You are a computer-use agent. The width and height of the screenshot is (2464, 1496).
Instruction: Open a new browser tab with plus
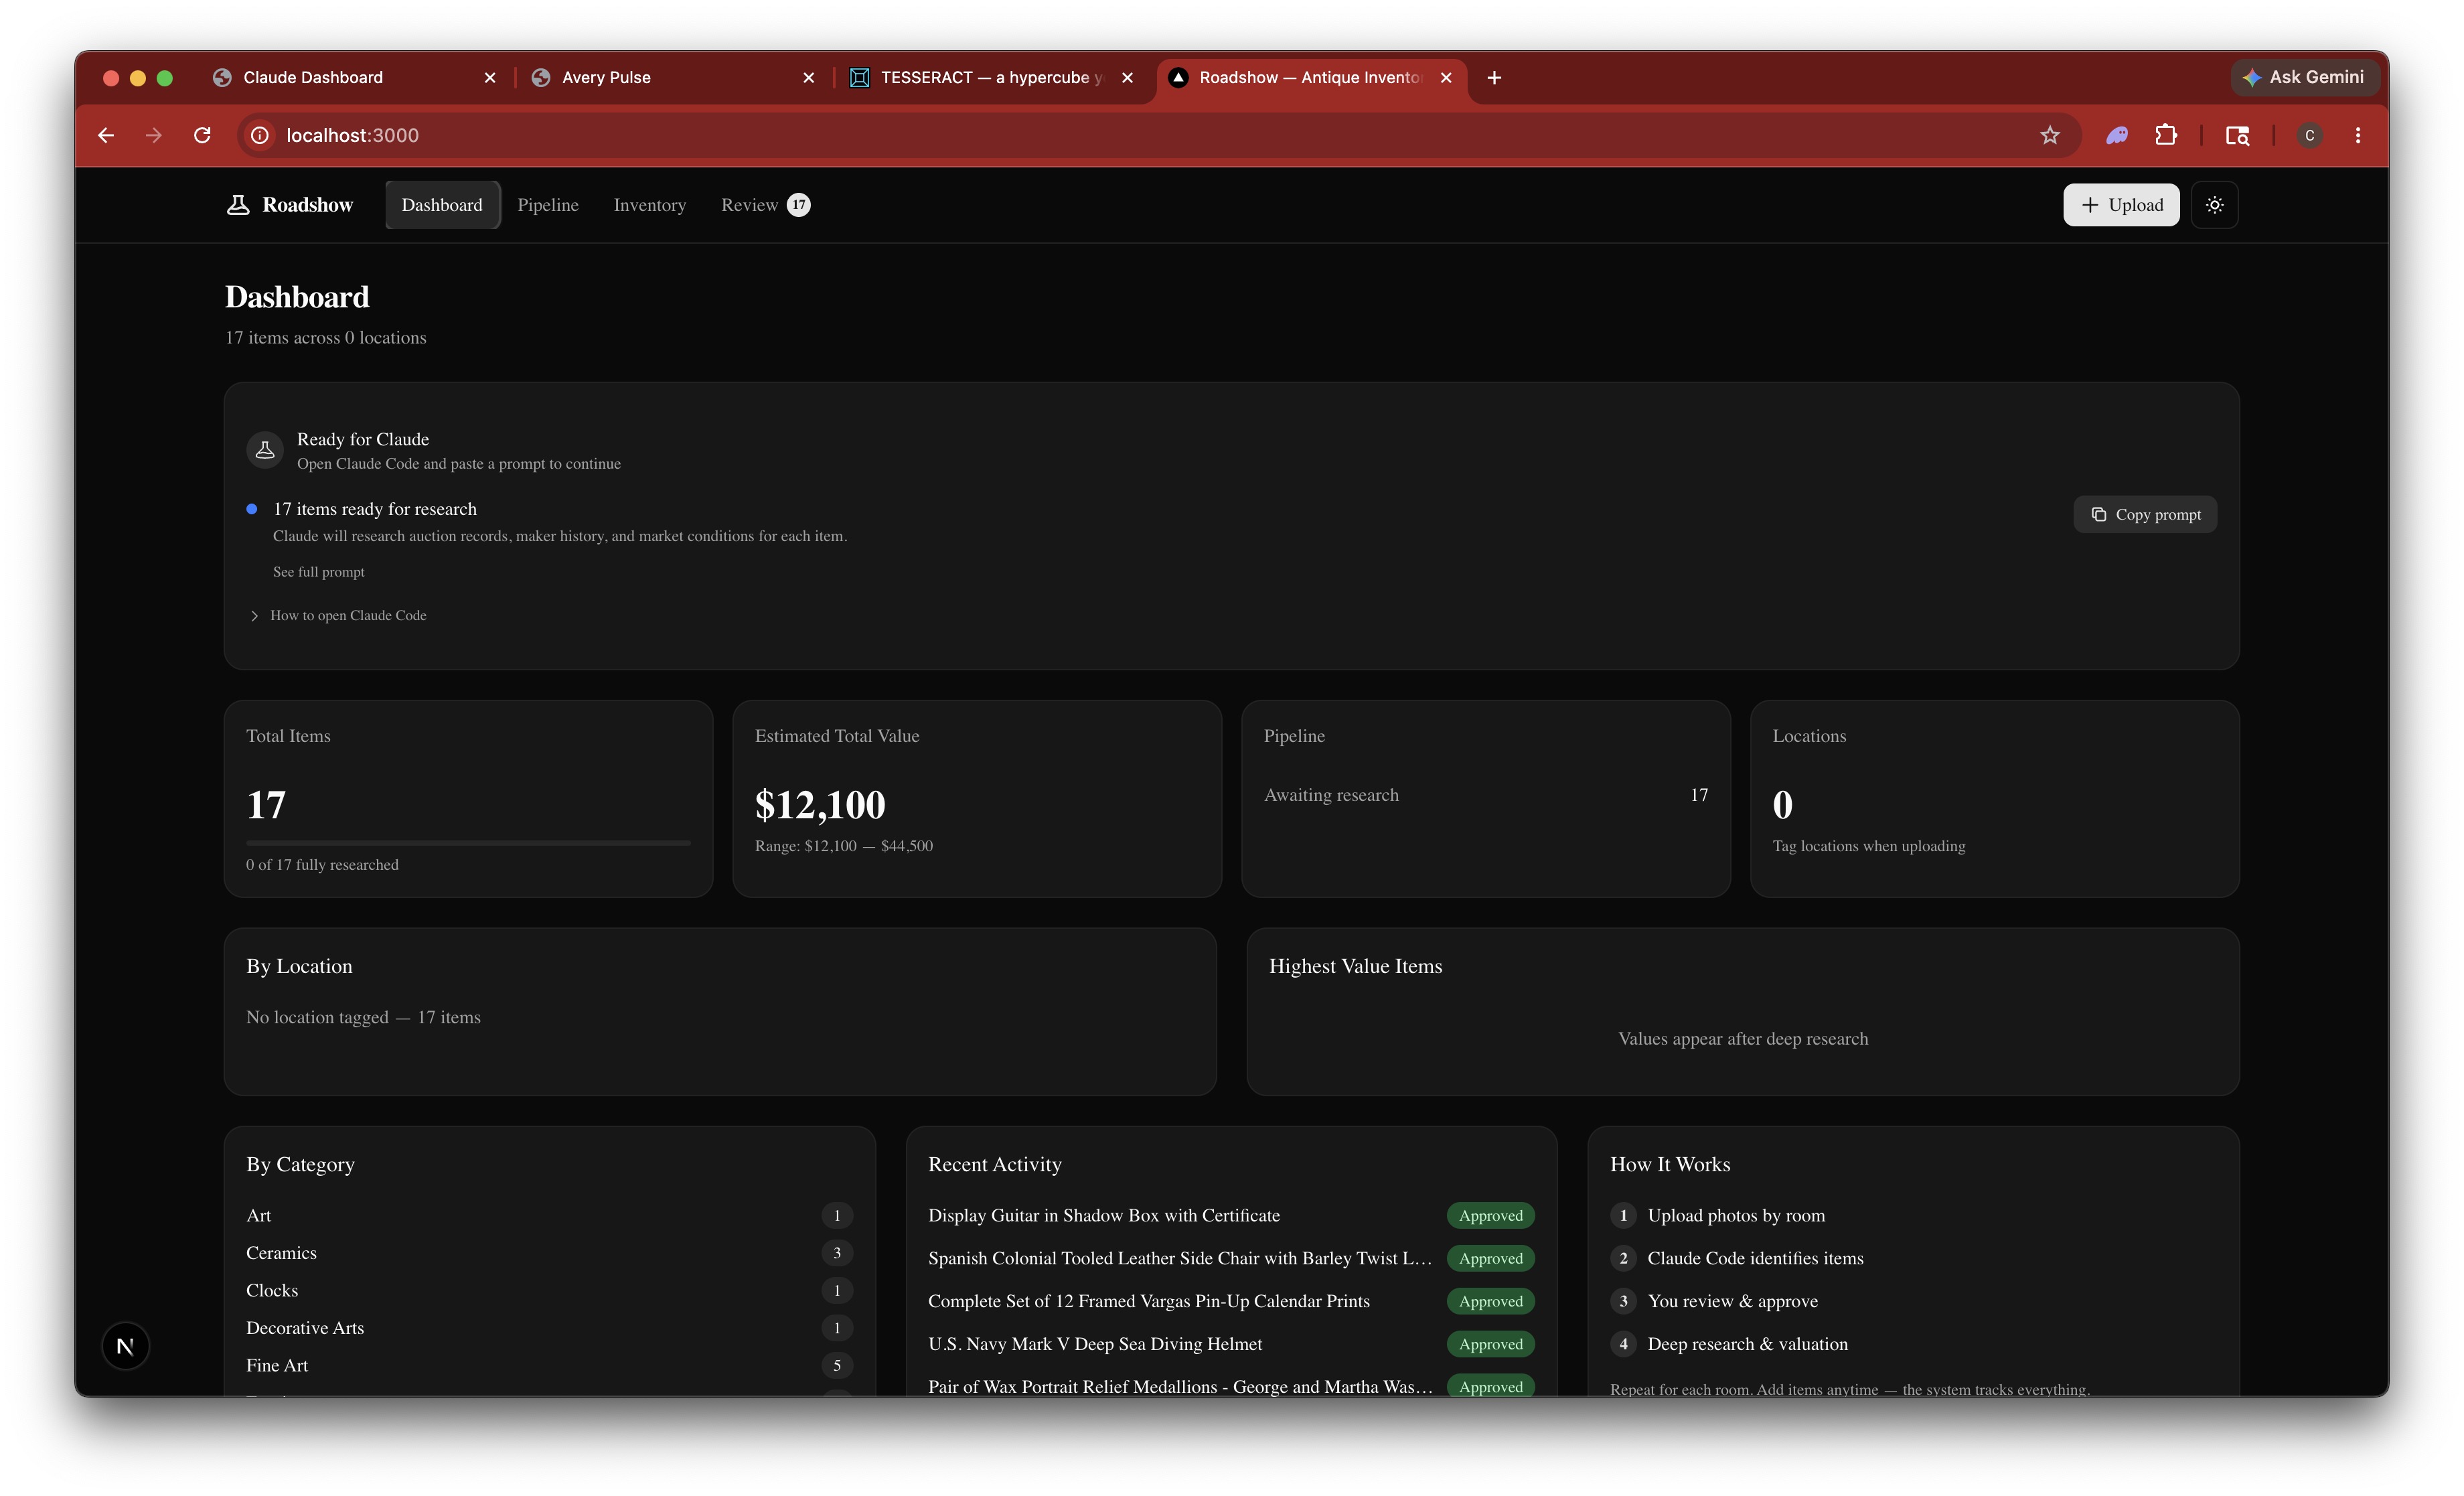coord(1494,77)
